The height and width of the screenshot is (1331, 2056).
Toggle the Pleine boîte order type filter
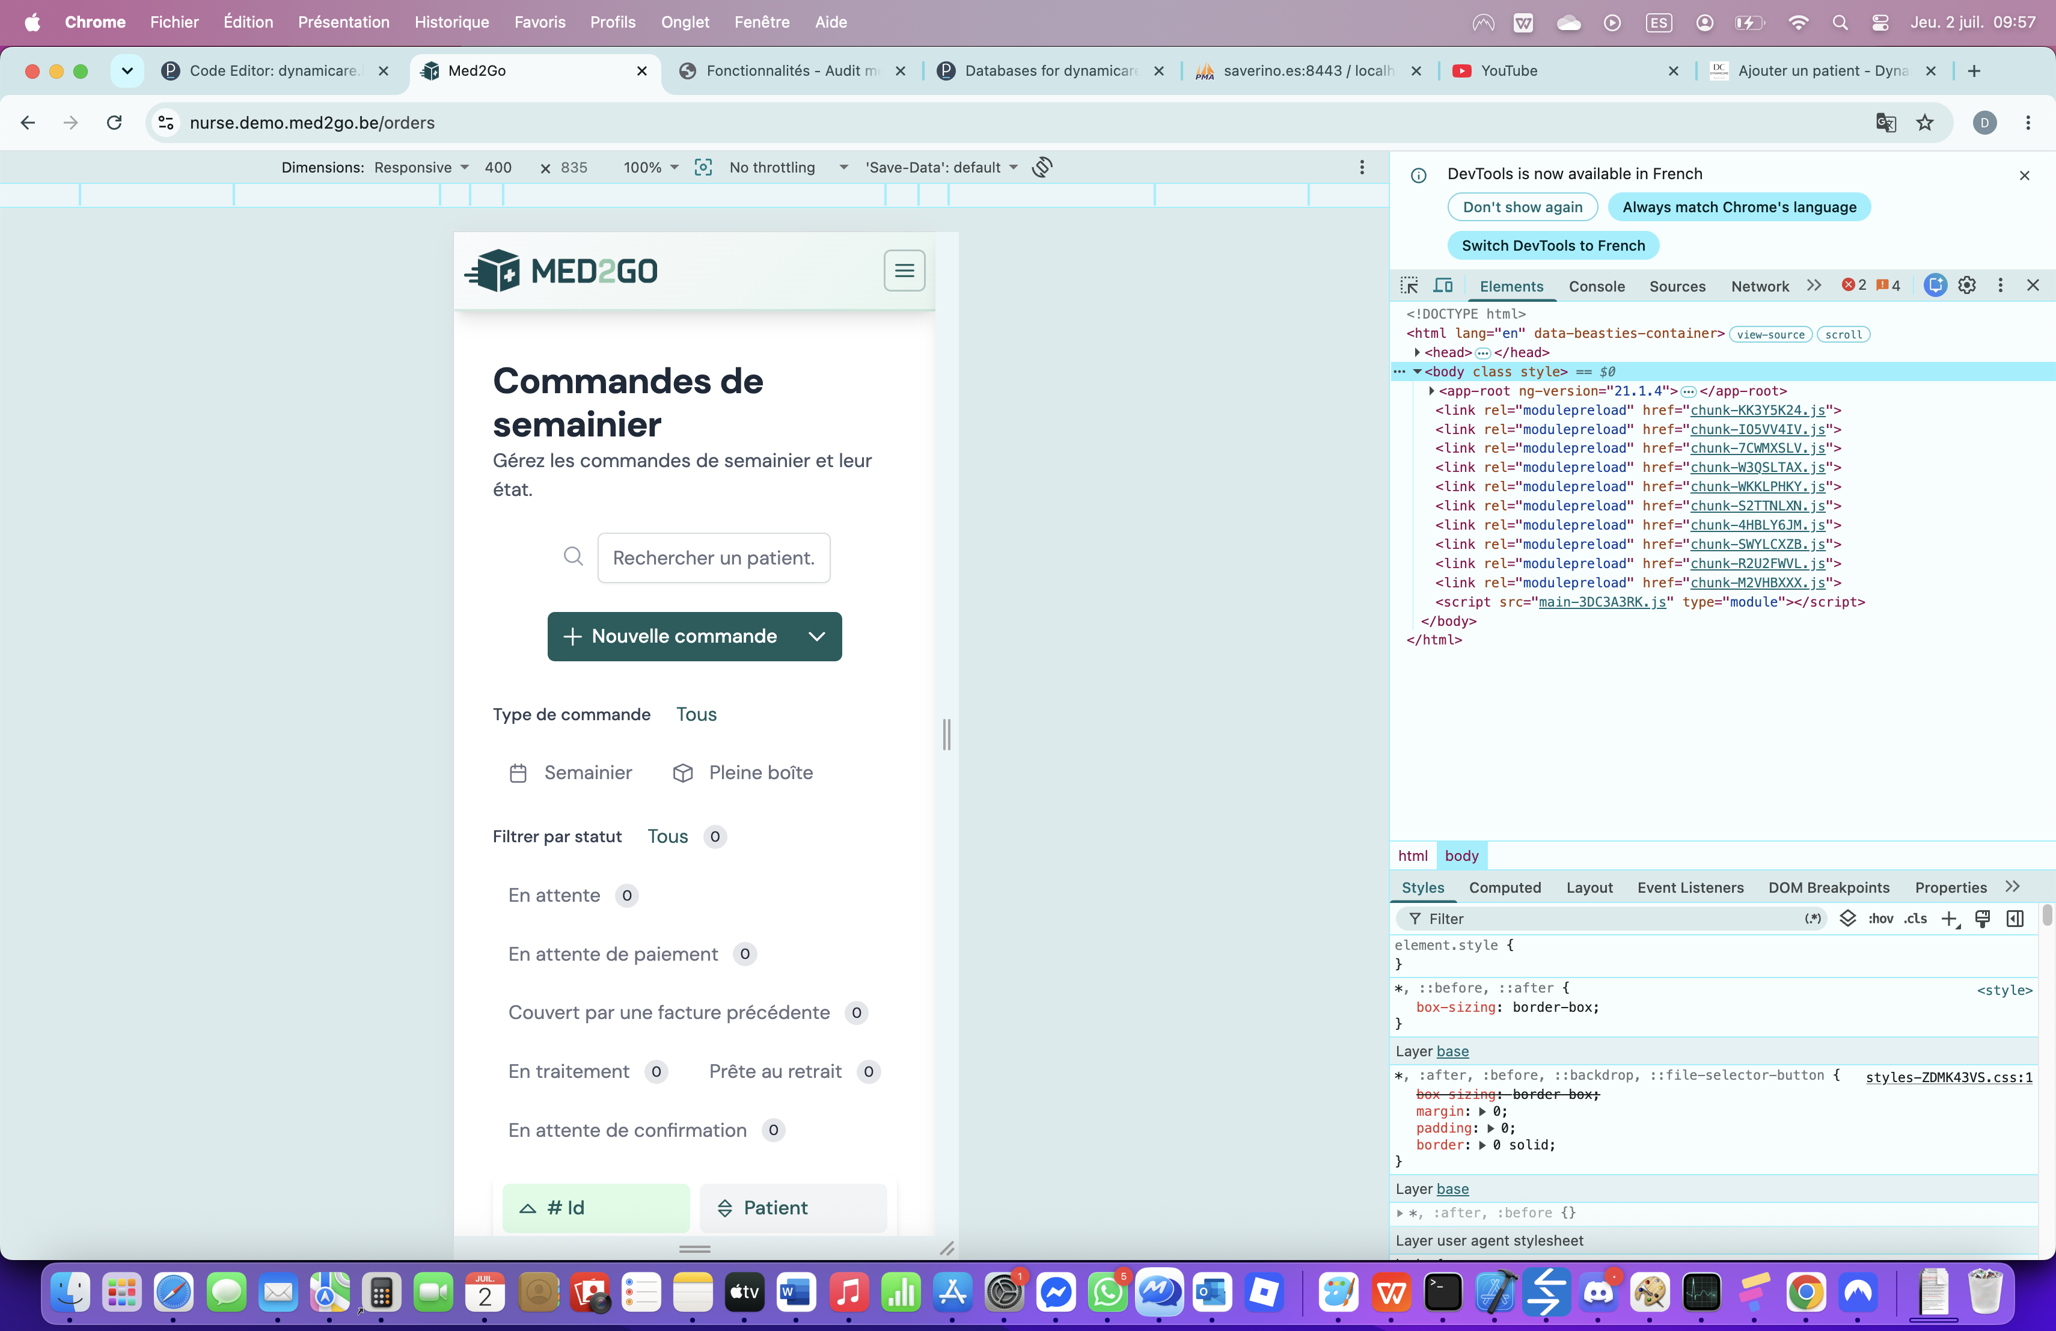[743, 773]
